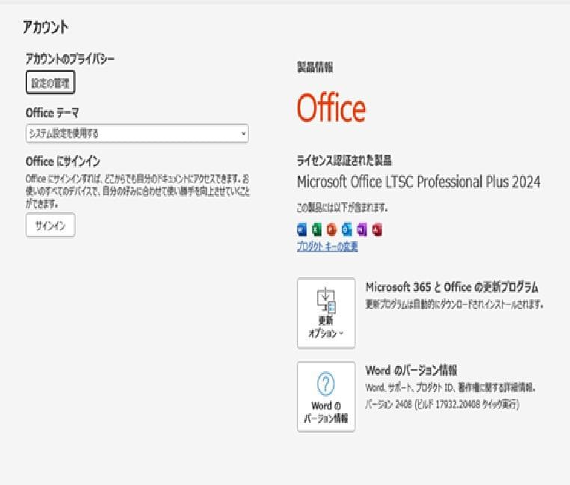Click the 設定の管理 button
The height and width of the screenshot is (485, 570).
[x=51, y=82]
